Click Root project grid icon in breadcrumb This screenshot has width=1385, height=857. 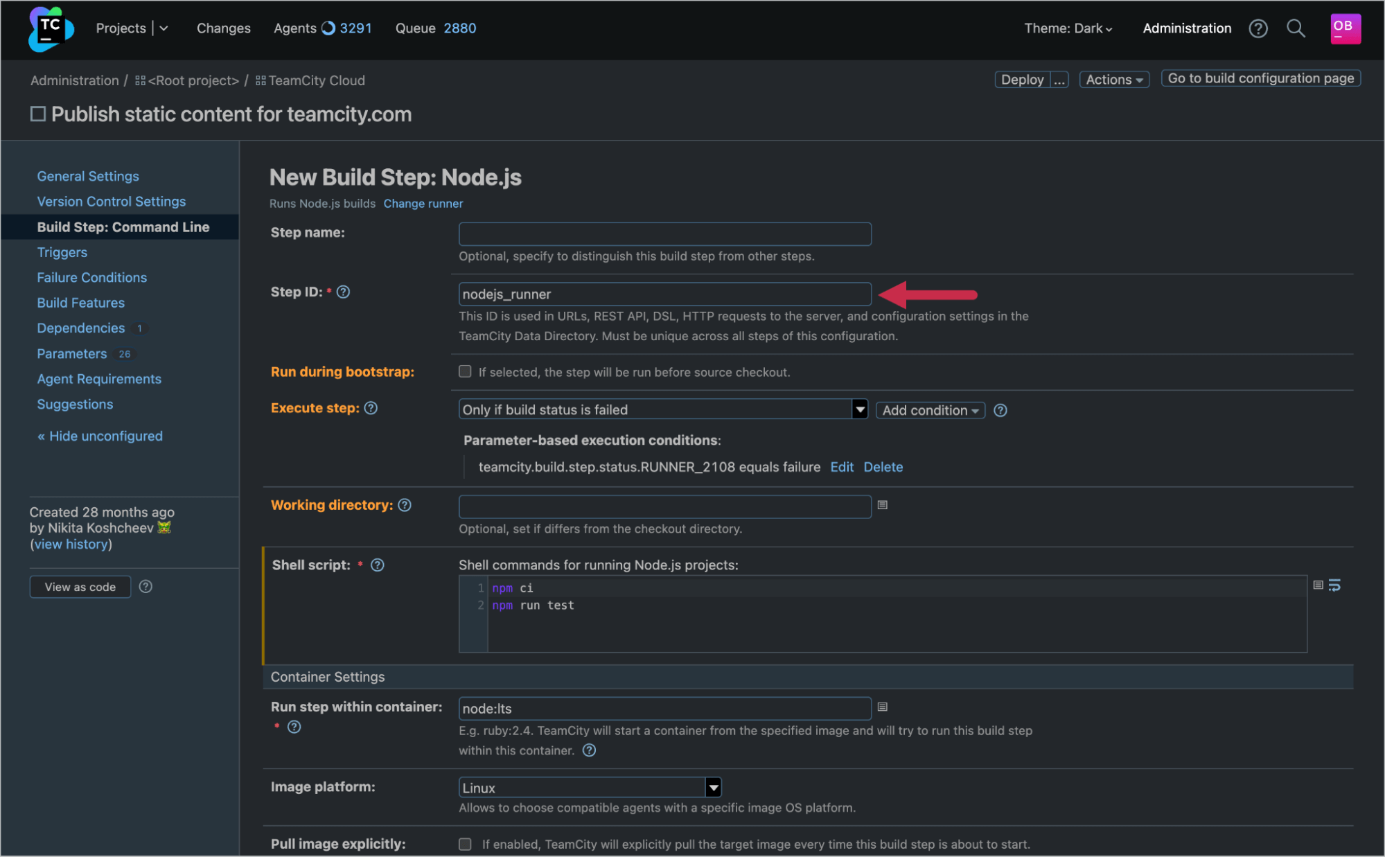click(x=140, y=80)
